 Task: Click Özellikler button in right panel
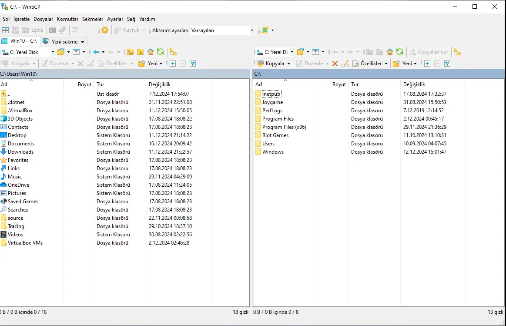[368, 64]
